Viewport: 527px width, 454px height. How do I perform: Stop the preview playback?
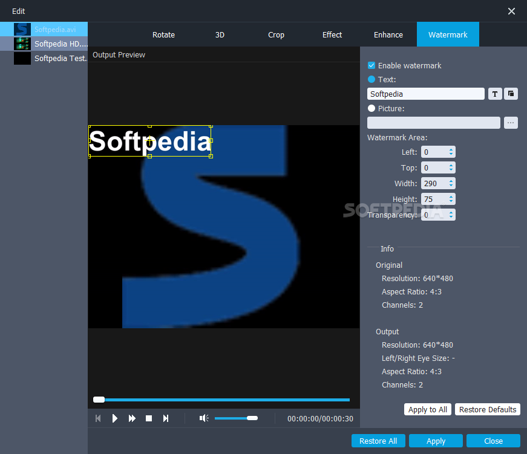pyautogui.click(x=149, y=418)
